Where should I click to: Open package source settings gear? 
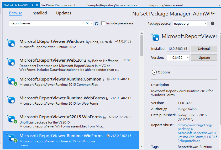point(213,23)
